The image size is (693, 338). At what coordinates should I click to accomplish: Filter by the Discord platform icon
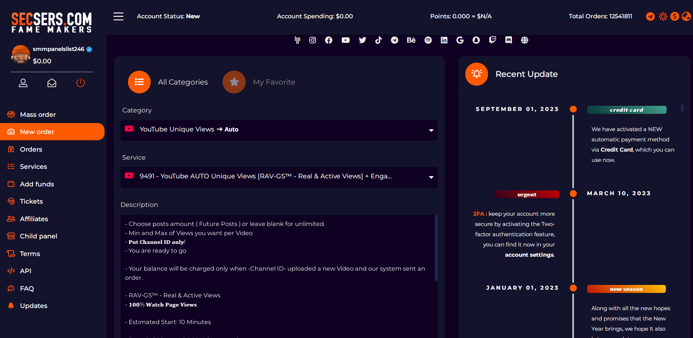[x=509, y=40]
